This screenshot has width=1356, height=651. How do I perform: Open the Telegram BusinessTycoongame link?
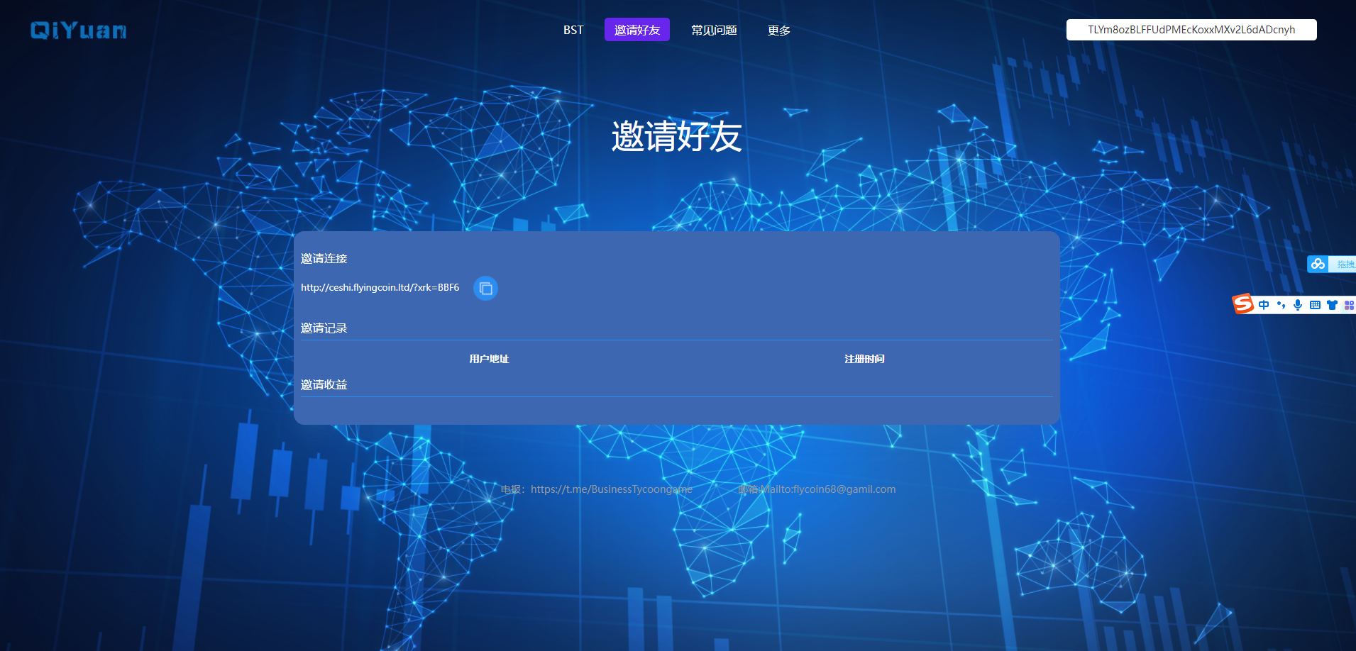coord(611,489)
